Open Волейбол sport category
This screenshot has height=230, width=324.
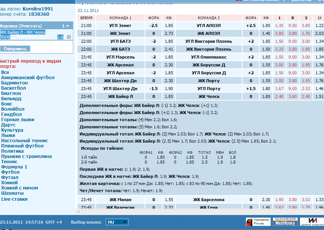point(13,109)
